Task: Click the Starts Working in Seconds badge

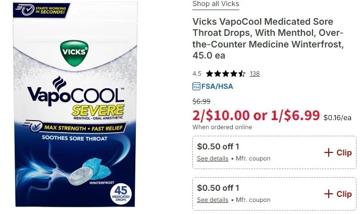Action: pyautogui.click(x=41, y=10)
